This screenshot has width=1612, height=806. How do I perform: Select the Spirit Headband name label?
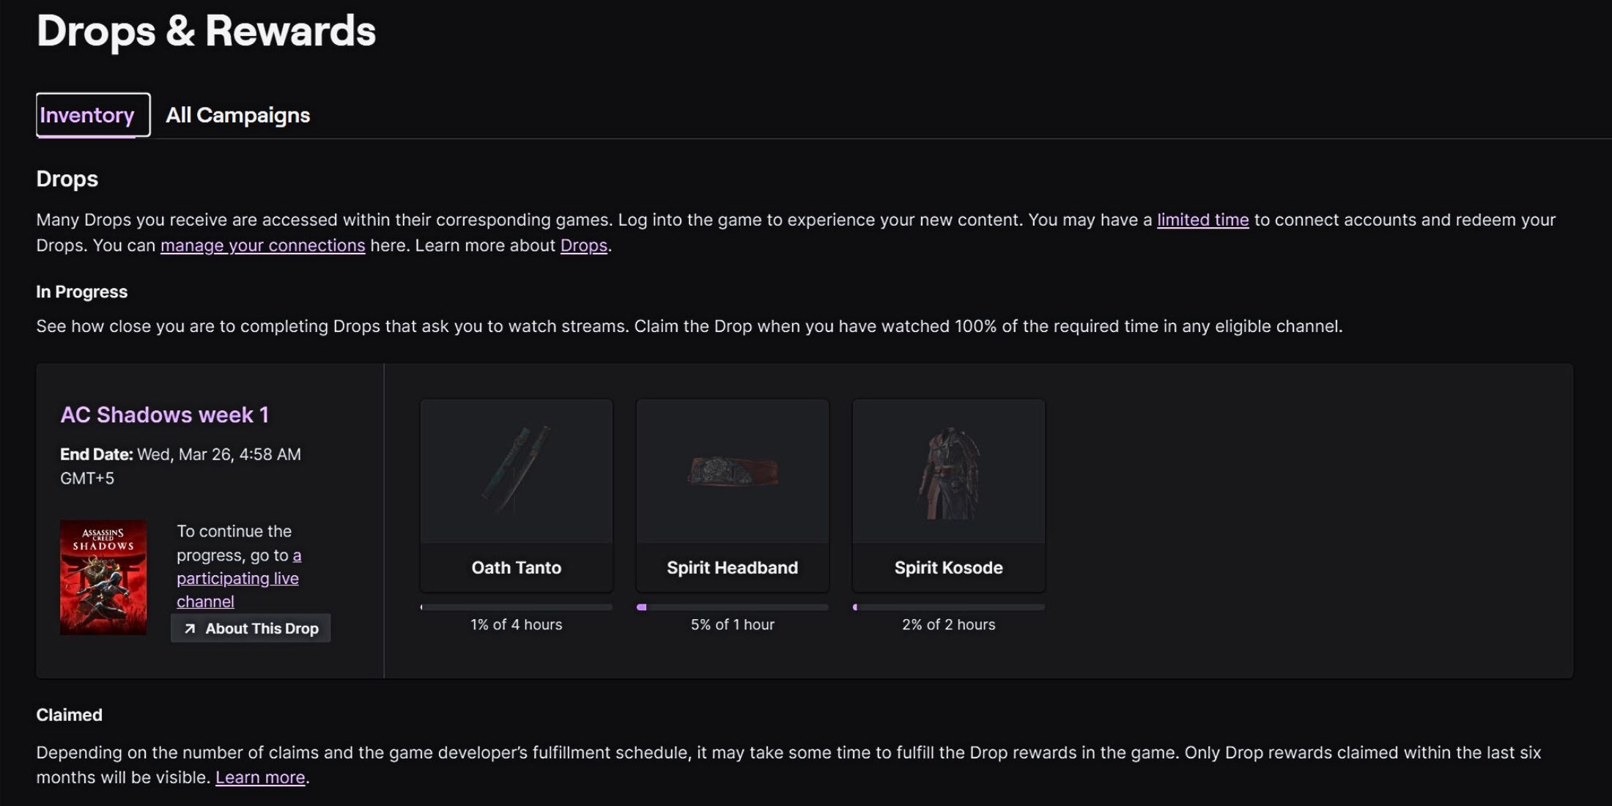732,568
